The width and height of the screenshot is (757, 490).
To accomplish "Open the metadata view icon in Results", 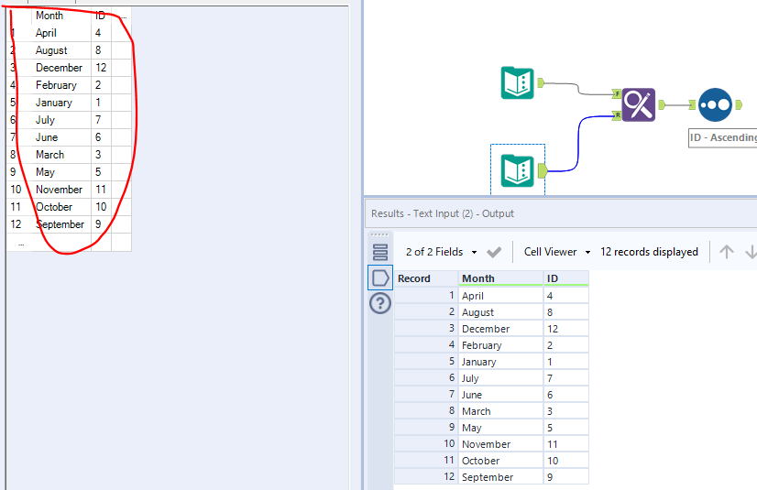I will [x=380, y=252].
